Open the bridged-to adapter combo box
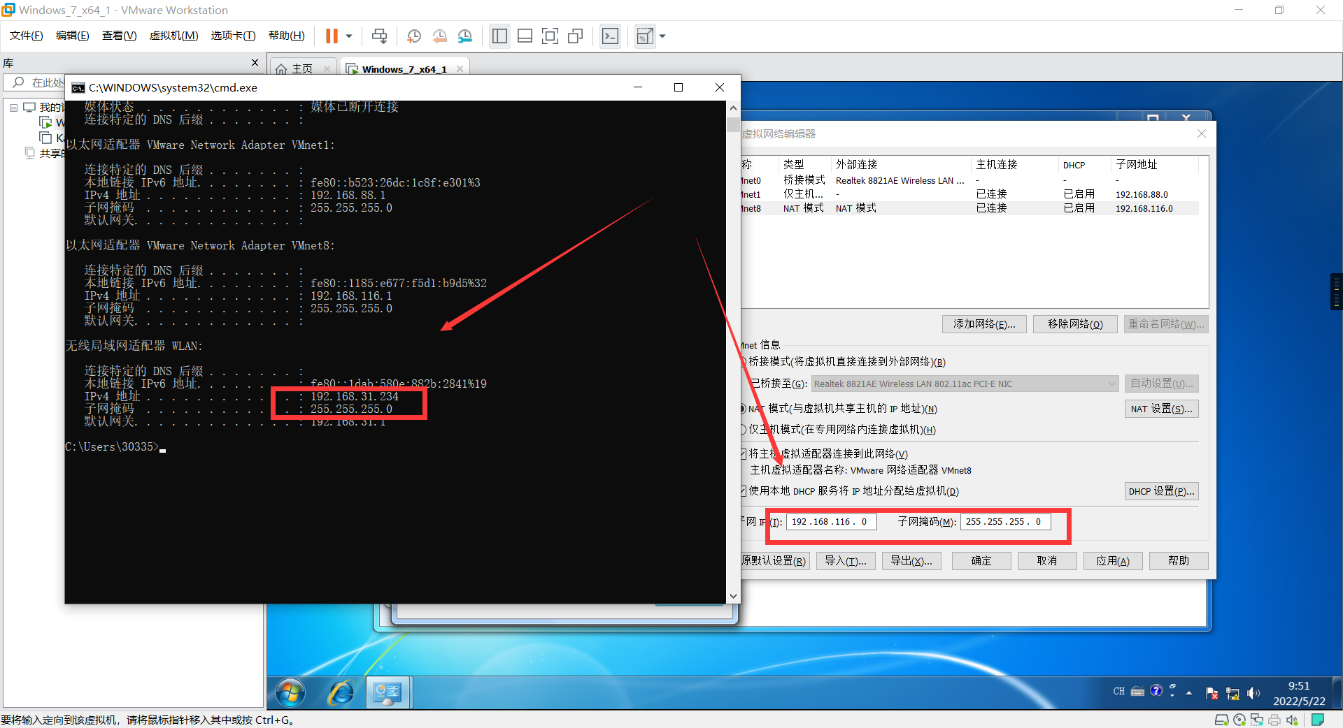Screen dimensions: 1343x728 (x=965, y=384)
